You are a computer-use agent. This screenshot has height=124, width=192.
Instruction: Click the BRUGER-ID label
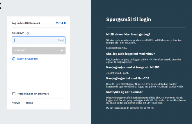pos(18,33)
